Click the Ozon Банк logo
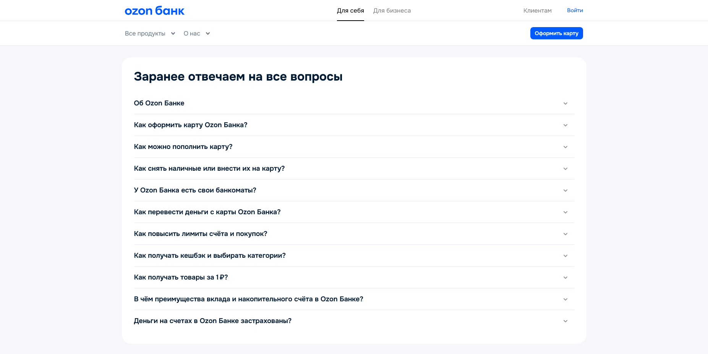The width and height of the screenshot is (708, 354). click(154, 11)
